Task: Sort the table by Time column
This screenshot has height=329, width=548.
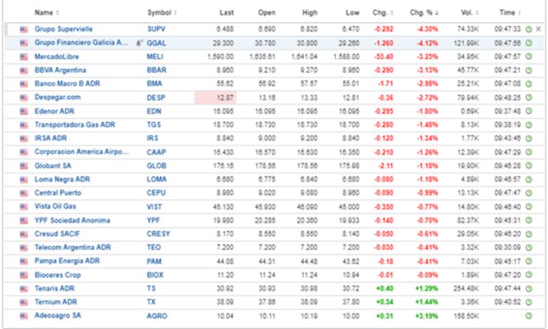Action: (508, 13)
